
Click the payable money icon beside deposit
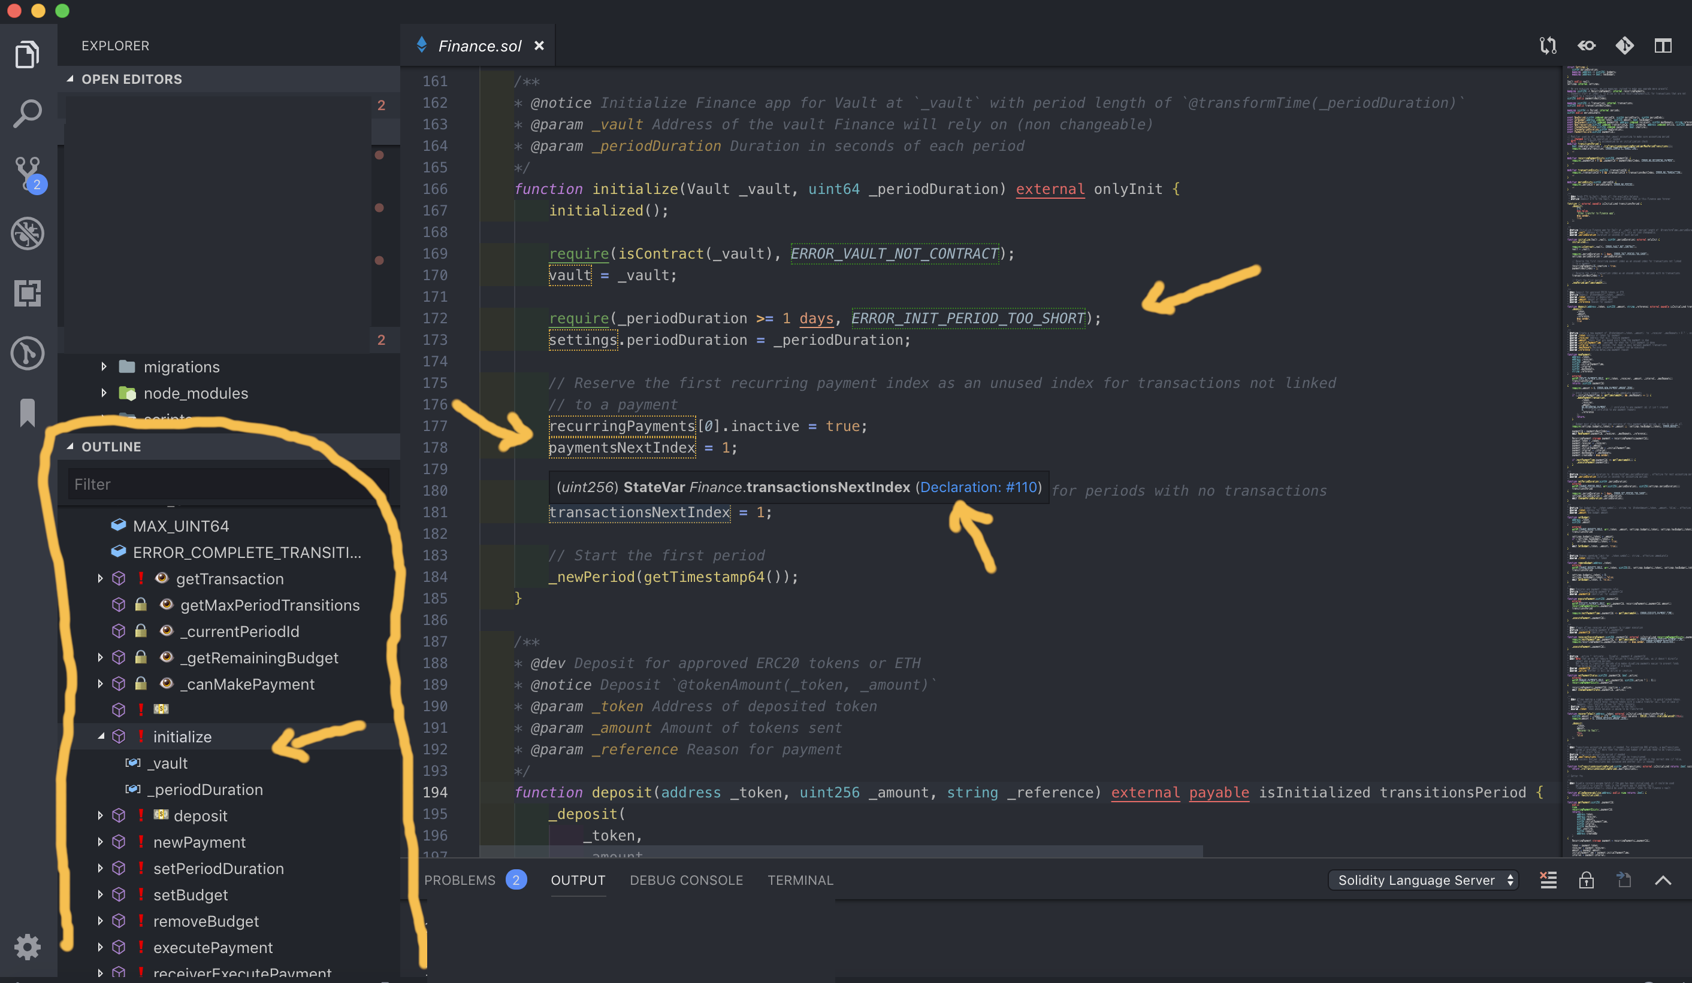click(161, 815)
